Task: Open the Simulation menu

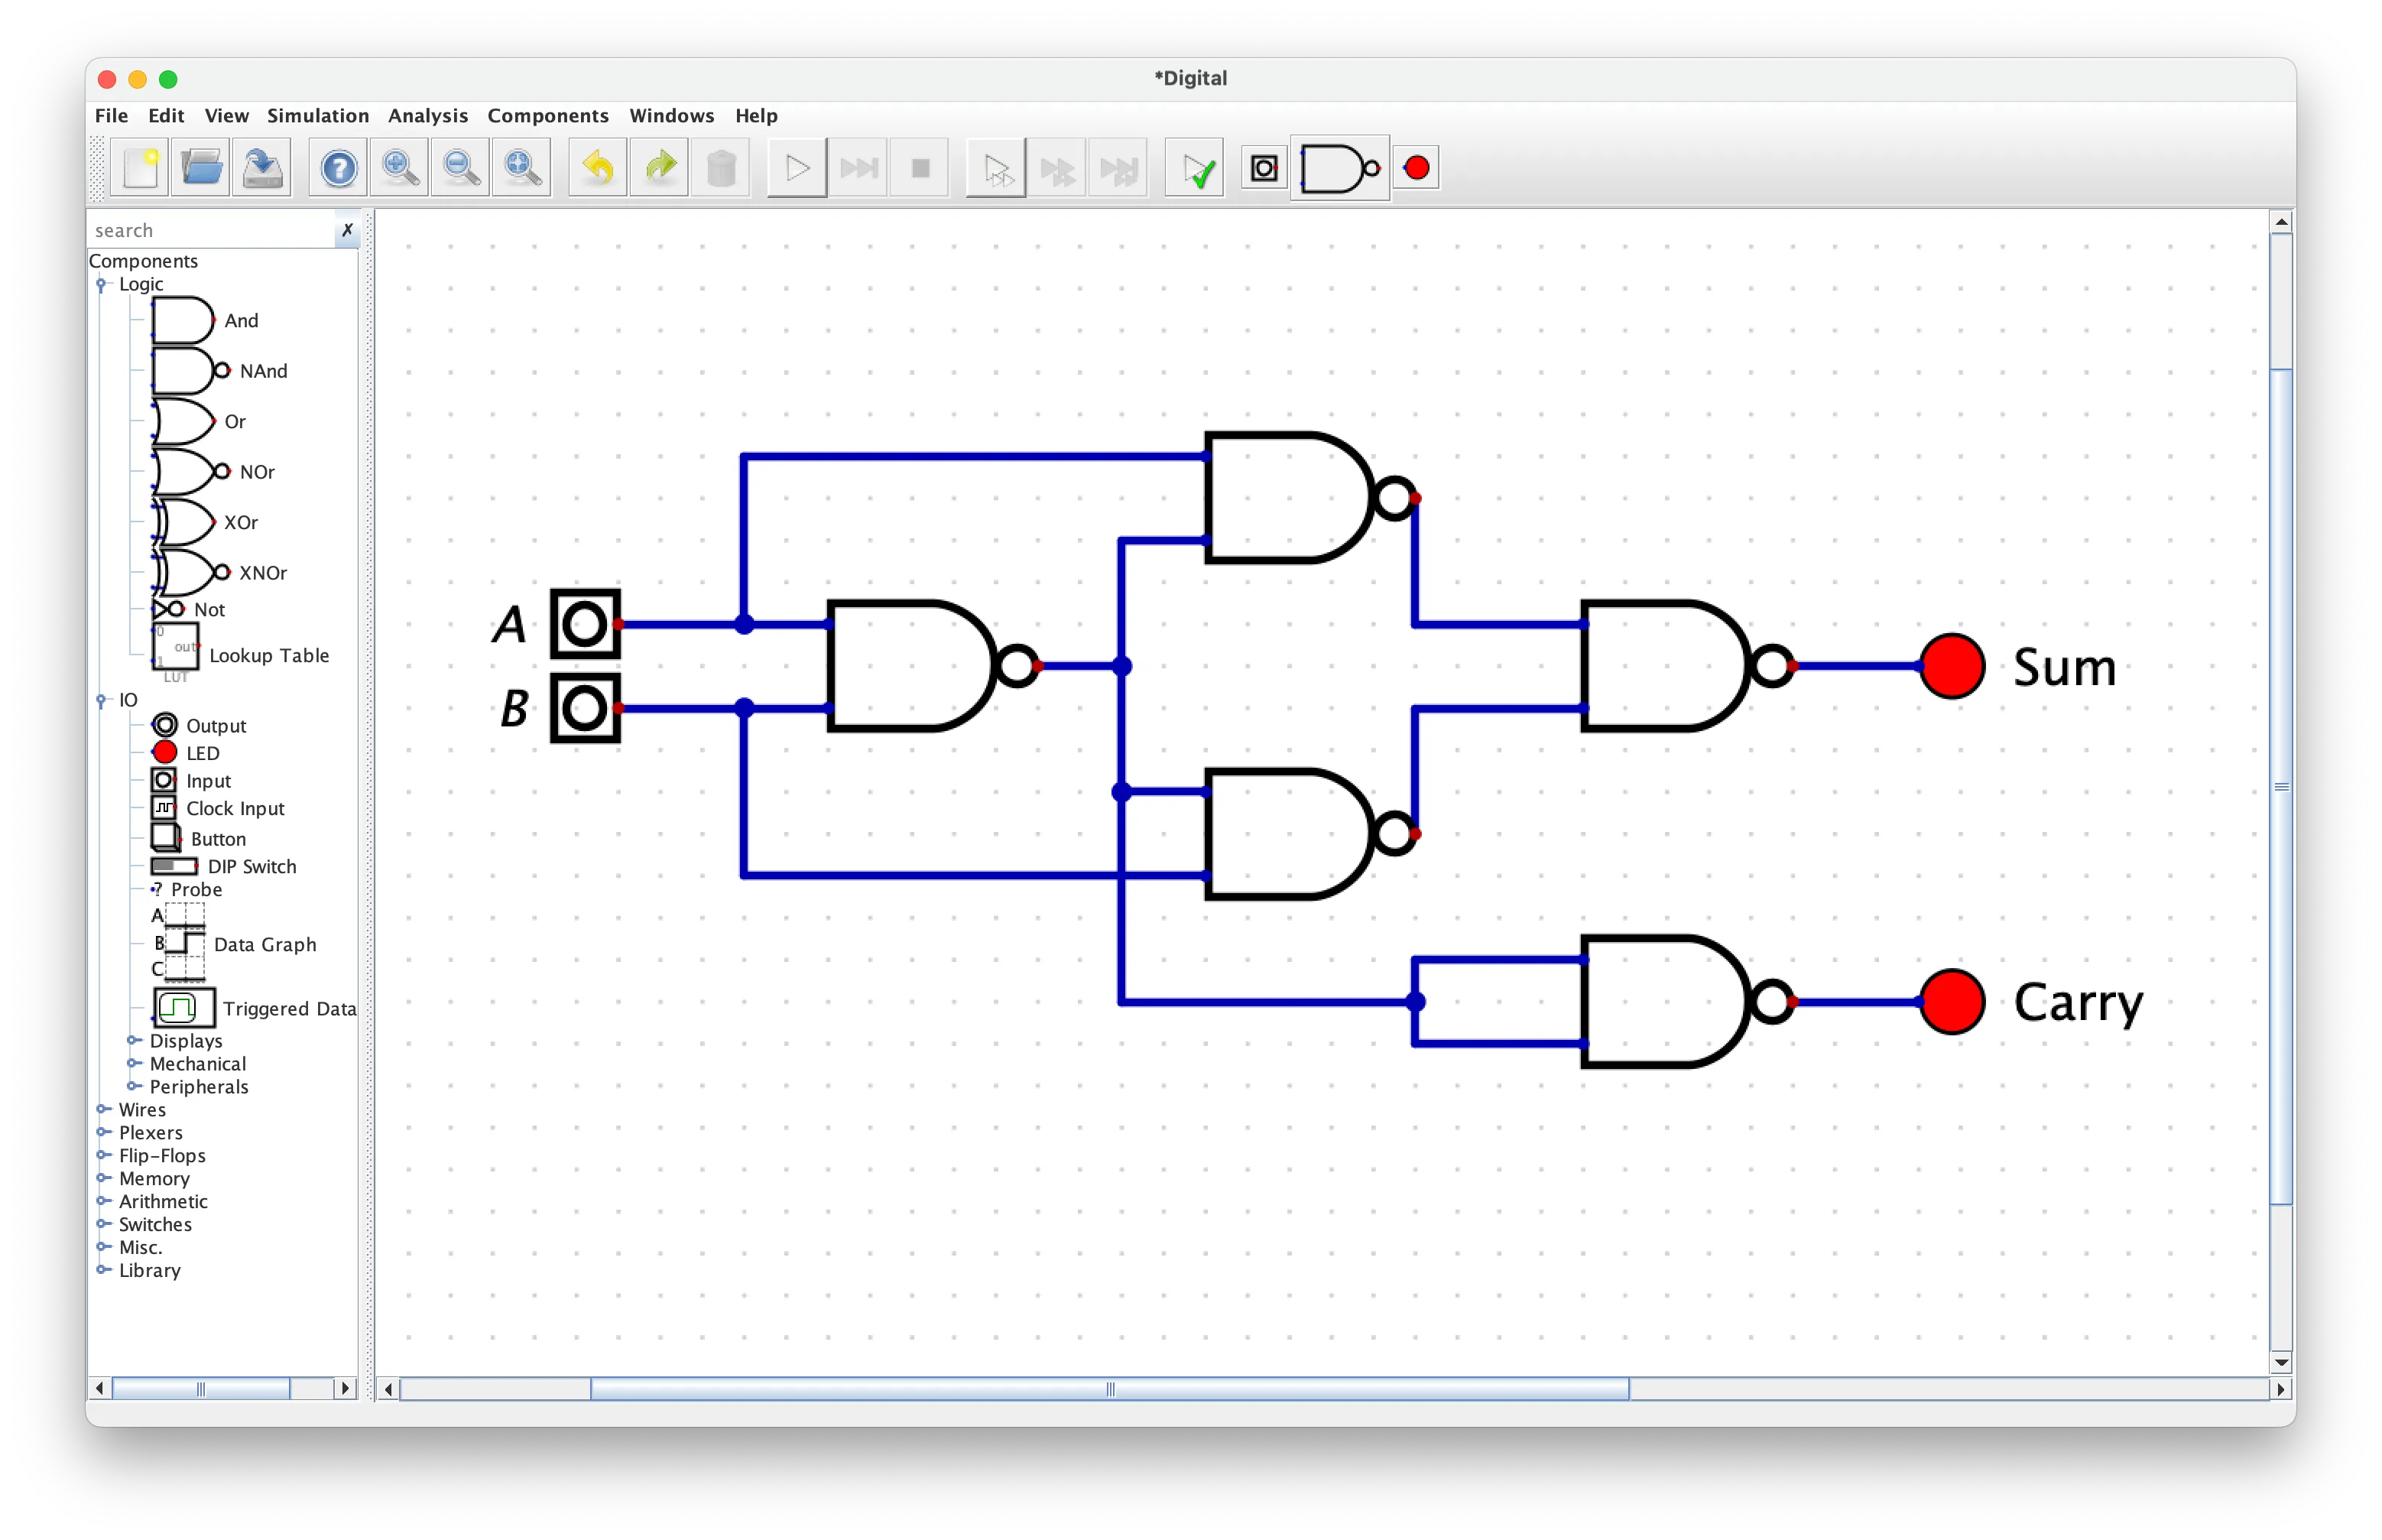Action: pos(318,116)
